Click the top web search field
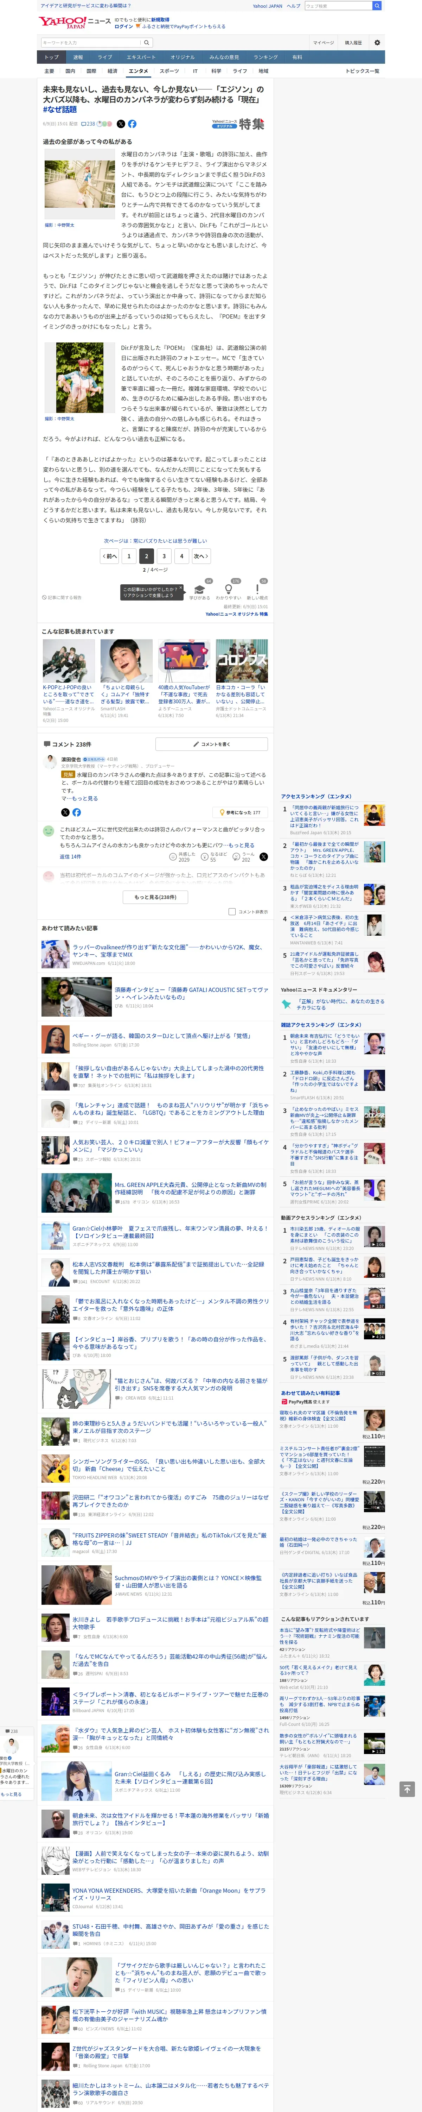422x2112 pixels. click(338, 6)
